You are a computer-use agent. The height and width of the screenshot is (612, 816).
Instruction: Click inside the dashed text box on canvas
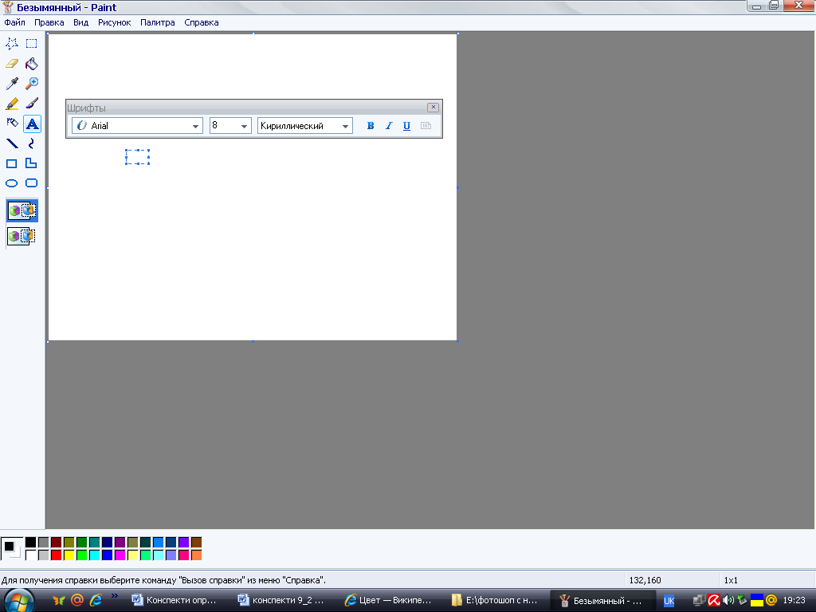click(x=137, y=157)
